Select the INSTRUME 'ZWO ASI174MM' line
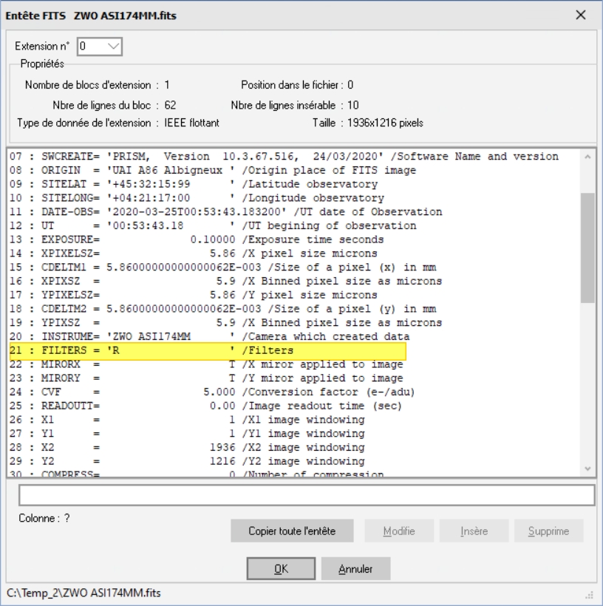The image size is (603, 606). (x=207, y=337)
